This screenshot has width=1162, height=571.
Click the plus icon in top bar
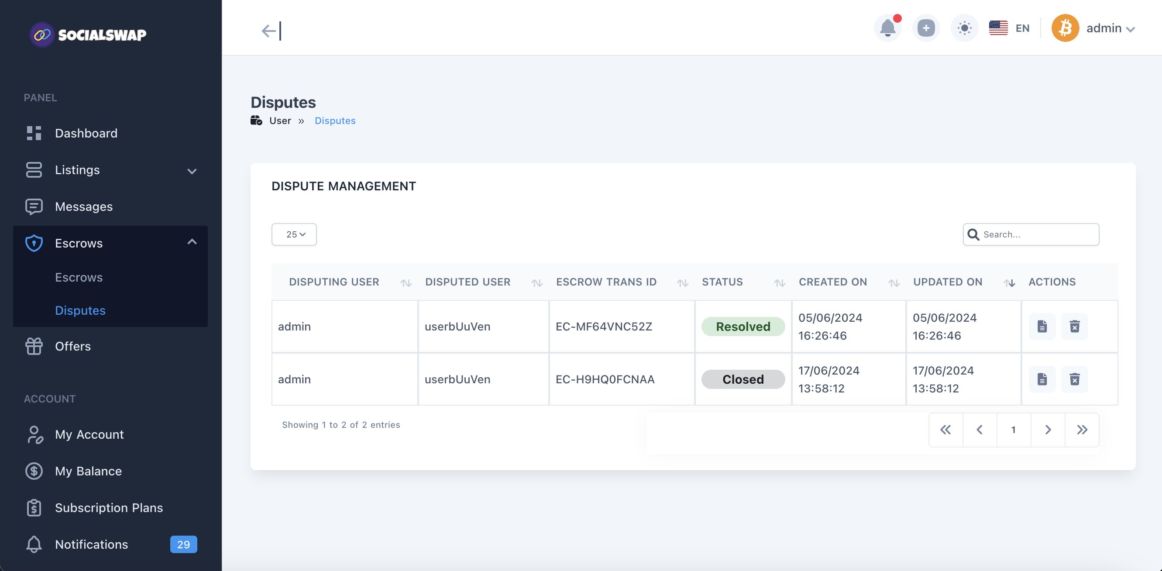(926, 28)
